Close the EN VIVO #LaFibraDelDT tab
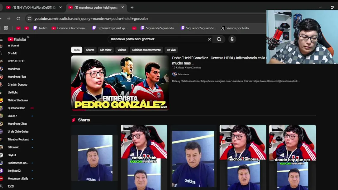The width and height of the screenshot is (338, 190). (60, 7)
